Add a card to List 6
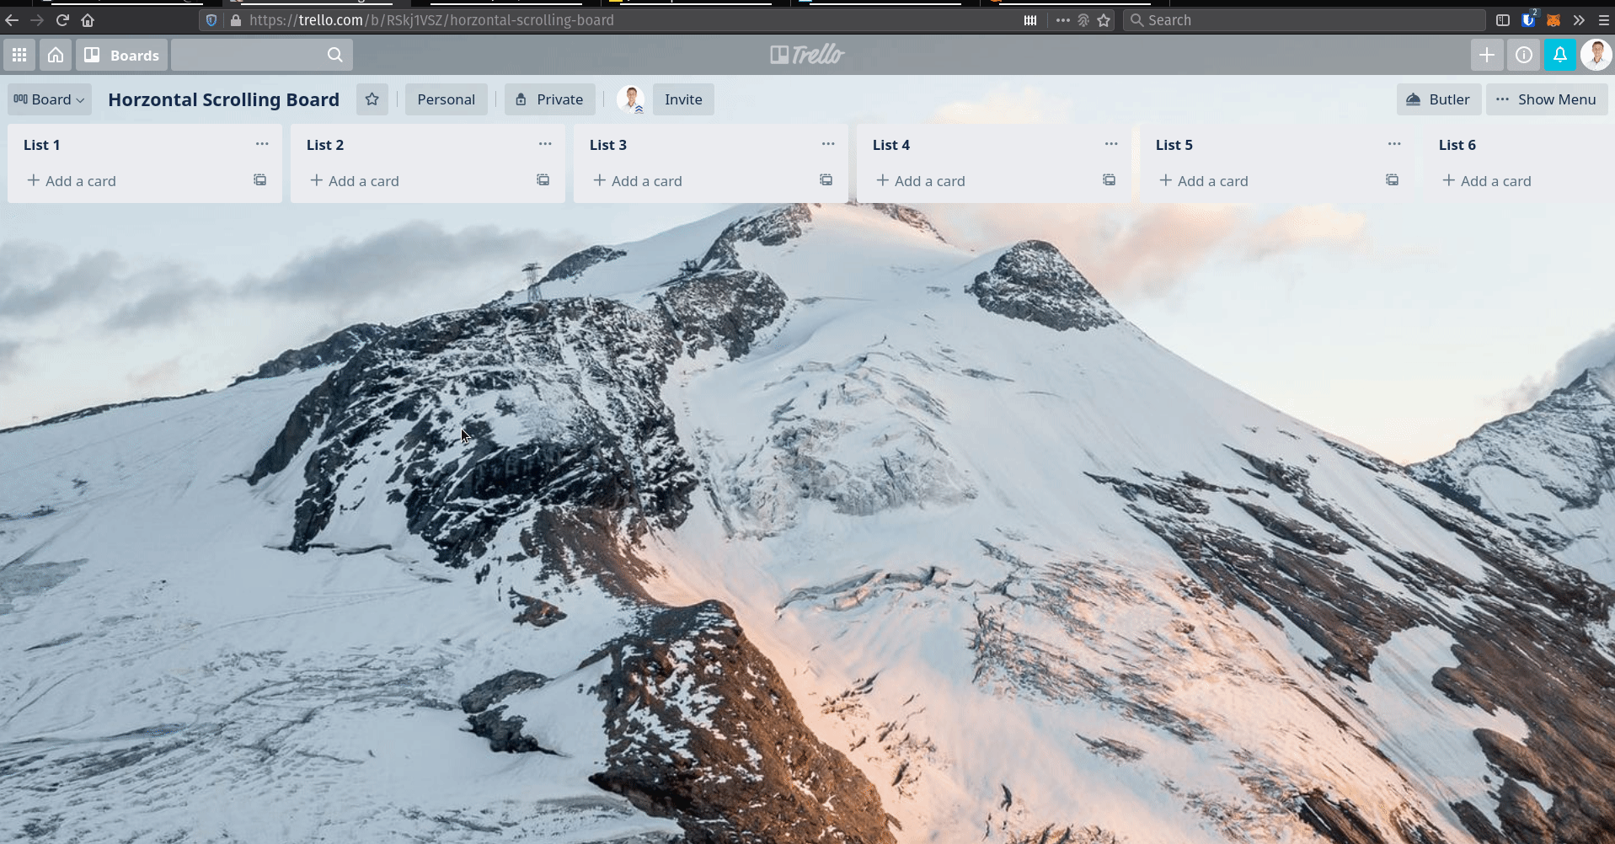Screen dimensions: 1615x844 [x=1487, y=180]
